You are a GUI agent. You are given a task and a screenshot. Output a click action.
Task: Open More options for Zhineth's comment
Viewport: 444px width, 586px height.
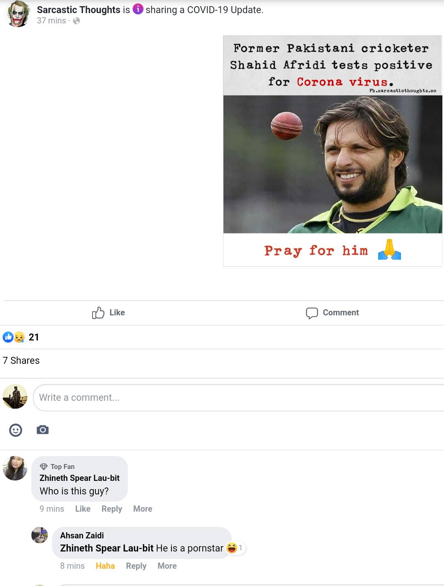coord(143,509)
